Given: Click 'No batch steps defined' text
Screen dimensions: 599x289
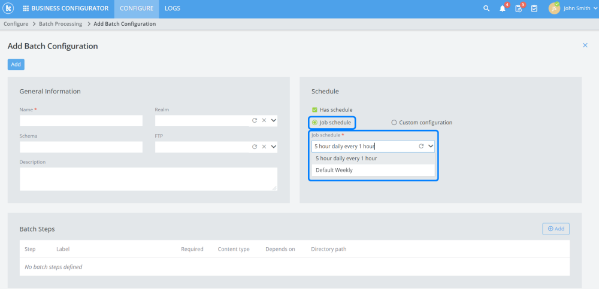Looking at the screenshot, I should [53, 267].
